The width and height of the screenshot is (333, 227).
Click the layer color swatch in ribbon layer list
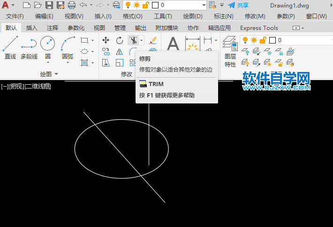[272, 40]
